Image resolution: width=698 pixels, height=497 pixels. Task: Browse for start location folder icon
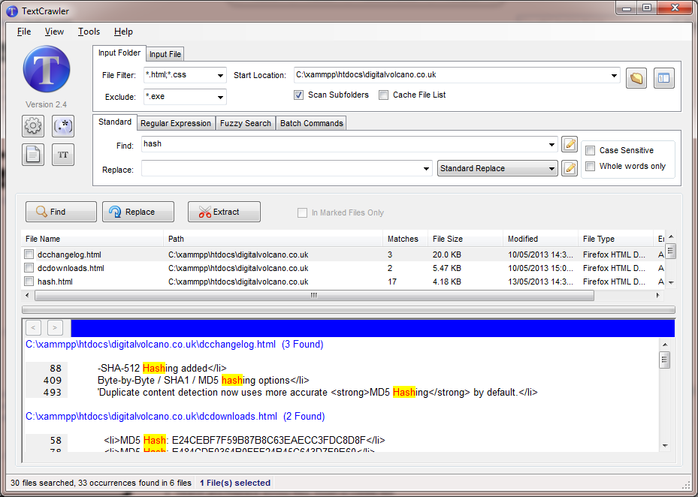coord(636,78)
